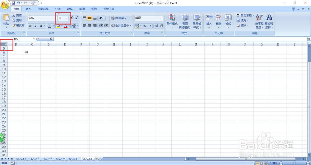Click the Office button
This screenshot has width=311, height=165.
4,5
